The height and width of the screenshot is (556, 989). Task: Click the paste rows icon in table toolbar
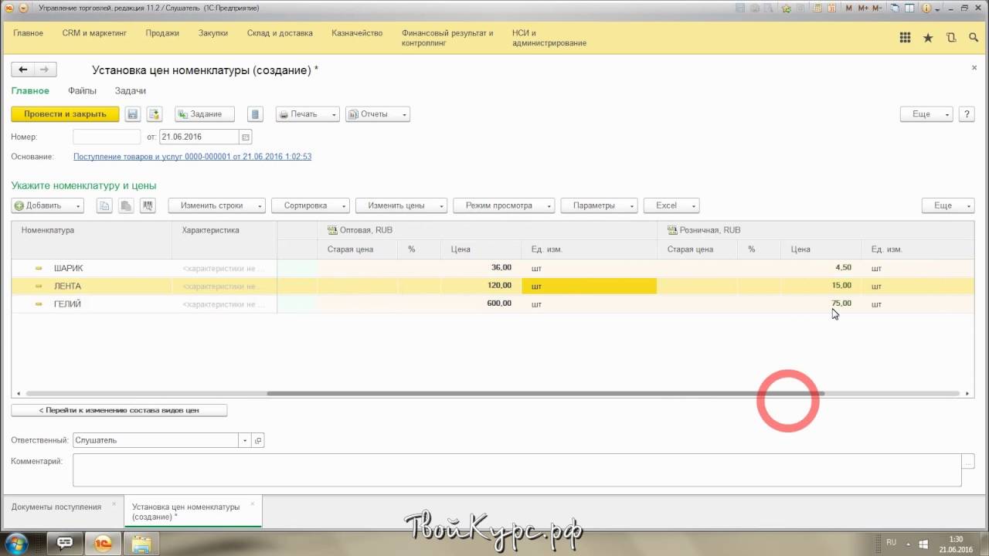coord(125,206)
